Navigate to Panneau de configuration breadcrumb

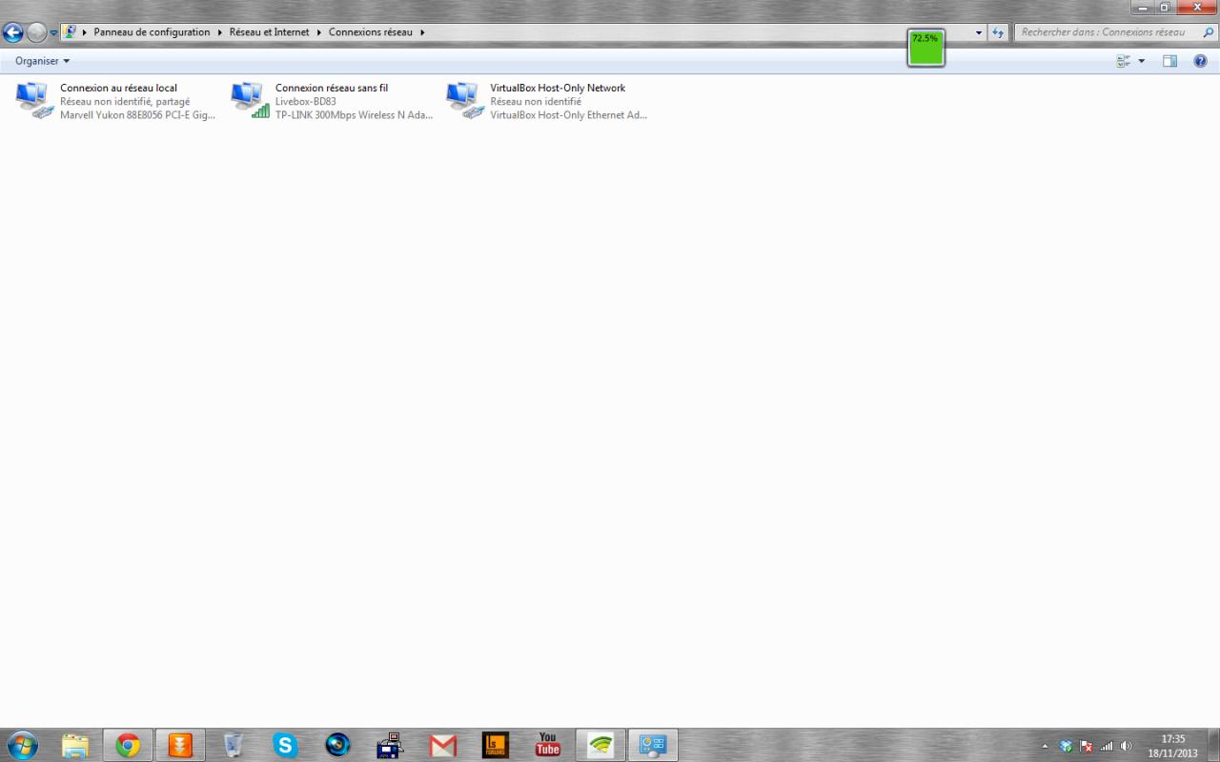(x=152, y=32)
